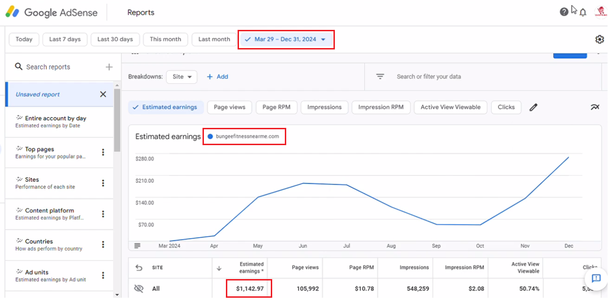Sort by Page views column header
This screenshot has width=608, height=308.
(305, 267)
